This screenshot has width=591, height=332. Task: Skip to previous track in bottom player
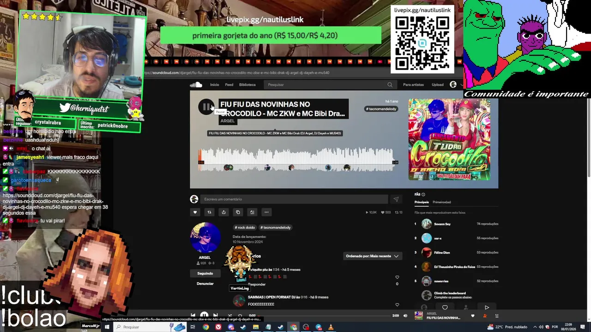[193, 315]
